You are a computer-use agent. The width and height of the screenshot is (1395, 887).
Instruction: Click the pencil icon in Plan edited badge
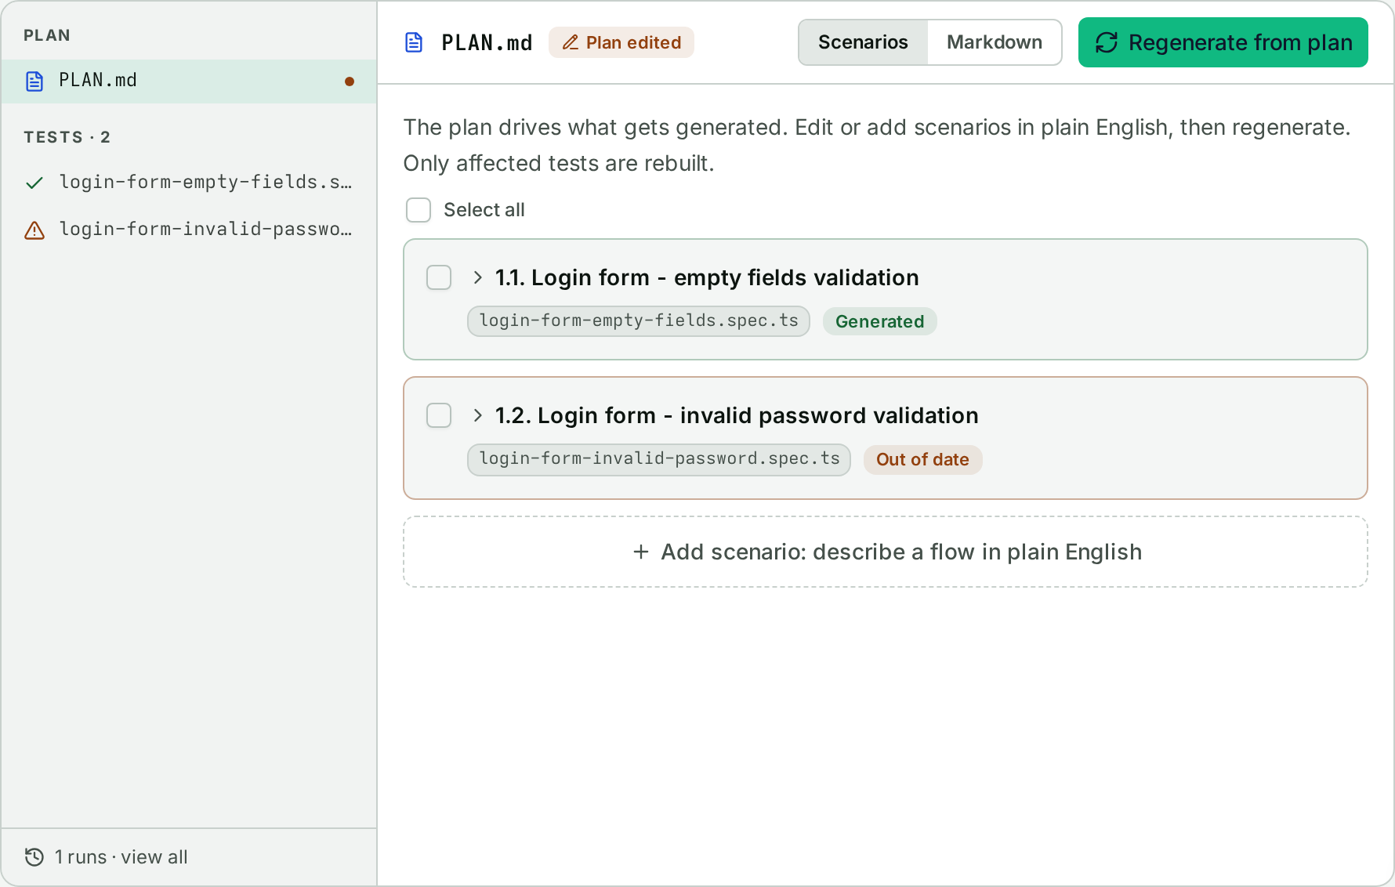(x=571, y=42)
